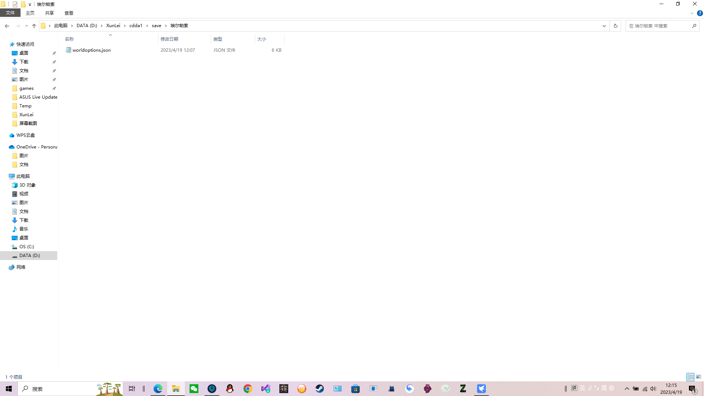This screenshot has width=704, height=396.
Task: Click the Windows Start button
Action: pyautogui.click(x=9, y=389)
